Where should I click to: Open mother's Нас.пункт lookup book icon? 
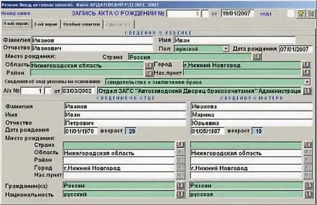click(x=308, y=175)
